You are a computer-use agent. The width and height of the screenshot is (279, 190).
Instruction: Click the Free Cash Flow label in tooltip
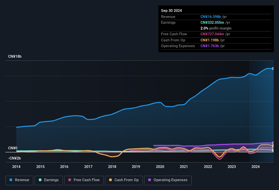click(x=174, y=34)
